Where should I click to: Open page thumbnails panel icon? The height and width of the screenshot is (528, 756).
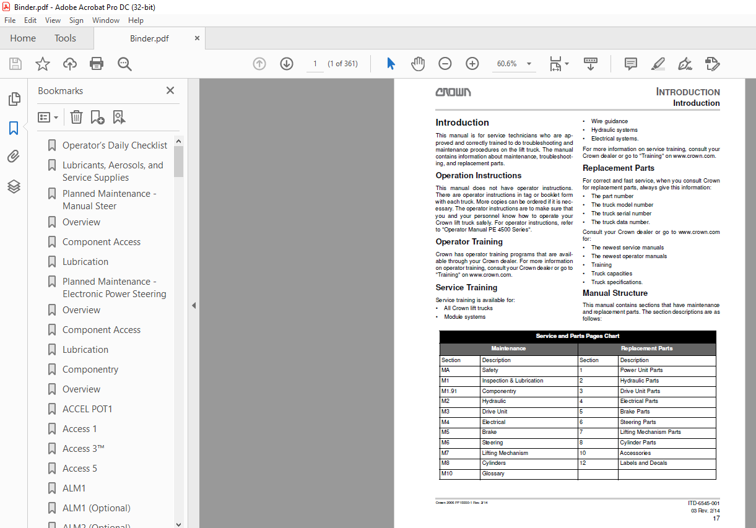pyautogui.click(x=14, y=98)
